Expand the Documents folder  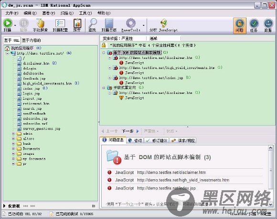click(13, 149)
